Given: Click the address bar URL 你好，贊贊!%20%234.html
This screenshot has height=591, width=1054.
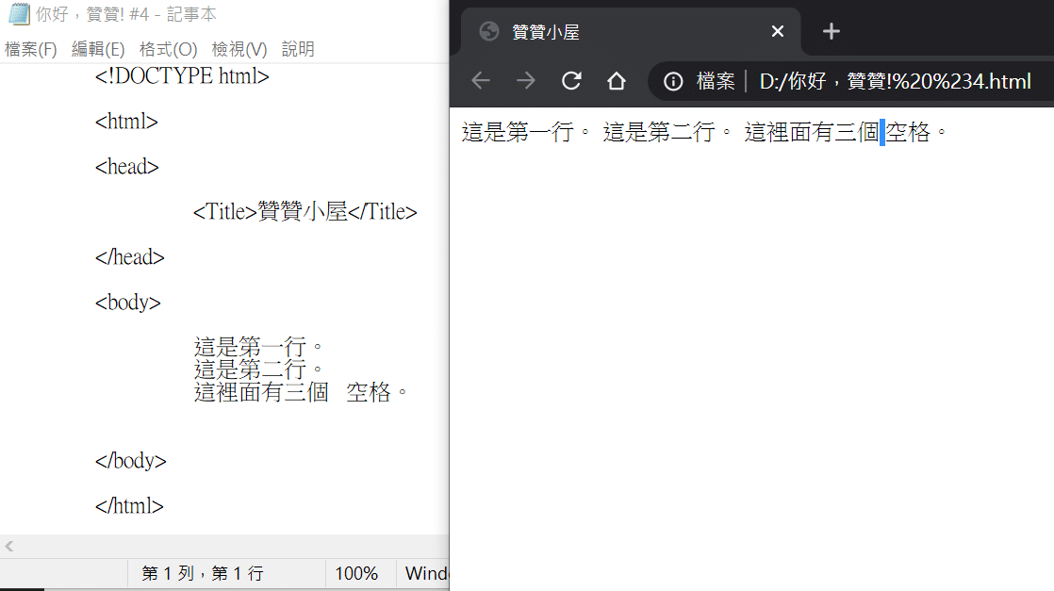Looking at the screenshot, I should [x=895, y=81].
